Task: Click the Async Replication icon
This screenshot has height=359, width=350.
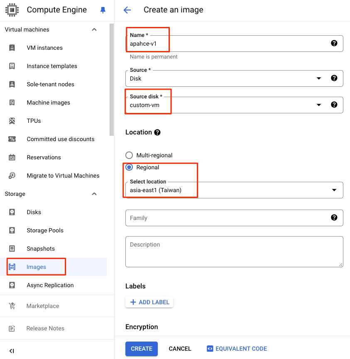Action: (x=12, y=285)
